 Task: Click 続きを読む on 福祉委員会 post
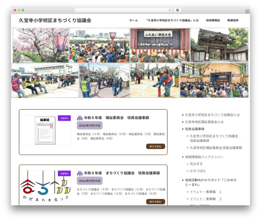(156, 146)
